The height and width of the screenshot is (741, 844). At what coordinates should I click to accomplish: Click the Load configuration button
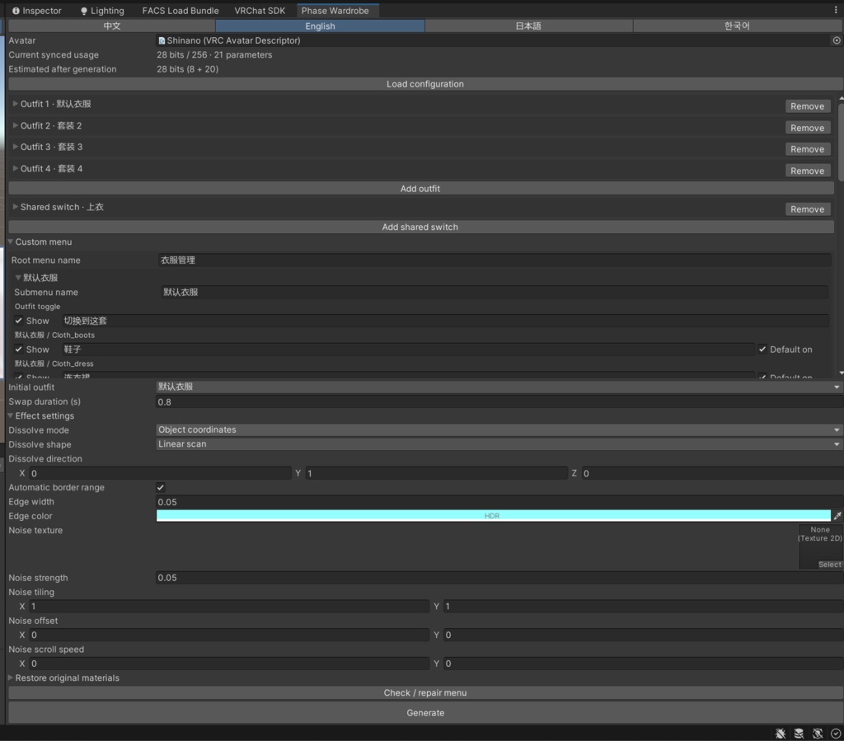[x=425, y=84]
